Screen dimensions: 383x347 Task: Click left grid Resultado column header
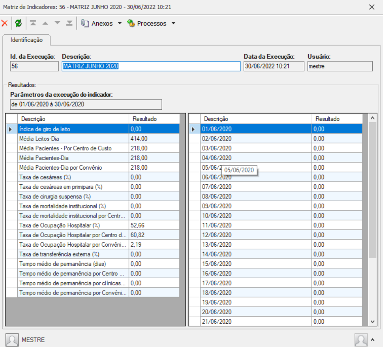(154, 119)
